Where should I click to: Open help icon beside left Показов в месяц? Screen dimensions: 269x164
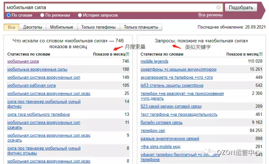[x=127, y=54]
